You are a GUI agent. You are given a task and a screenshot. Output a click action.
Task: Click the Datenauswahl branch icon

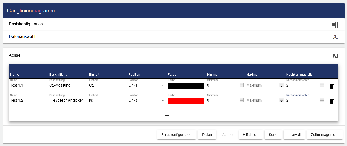[335, 37]
